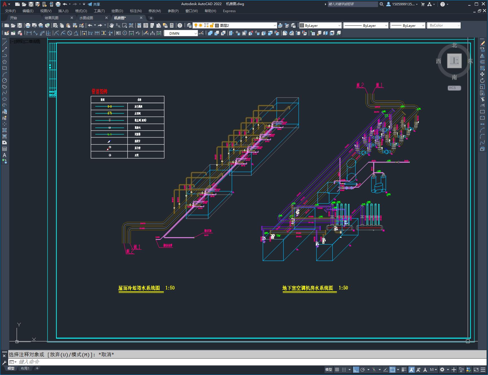488x375 pixels.
Task: Select the Polygon draw tool
Action: 5,62
